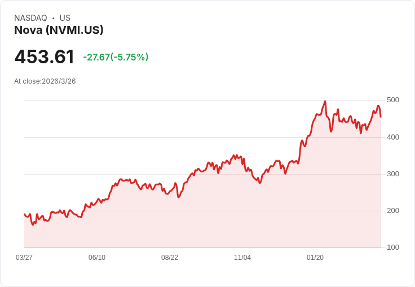The height and width of the screenshot is (287, 415).
Task: Select the 11/04 date on the x-axis
Action: tap(242, 258)
